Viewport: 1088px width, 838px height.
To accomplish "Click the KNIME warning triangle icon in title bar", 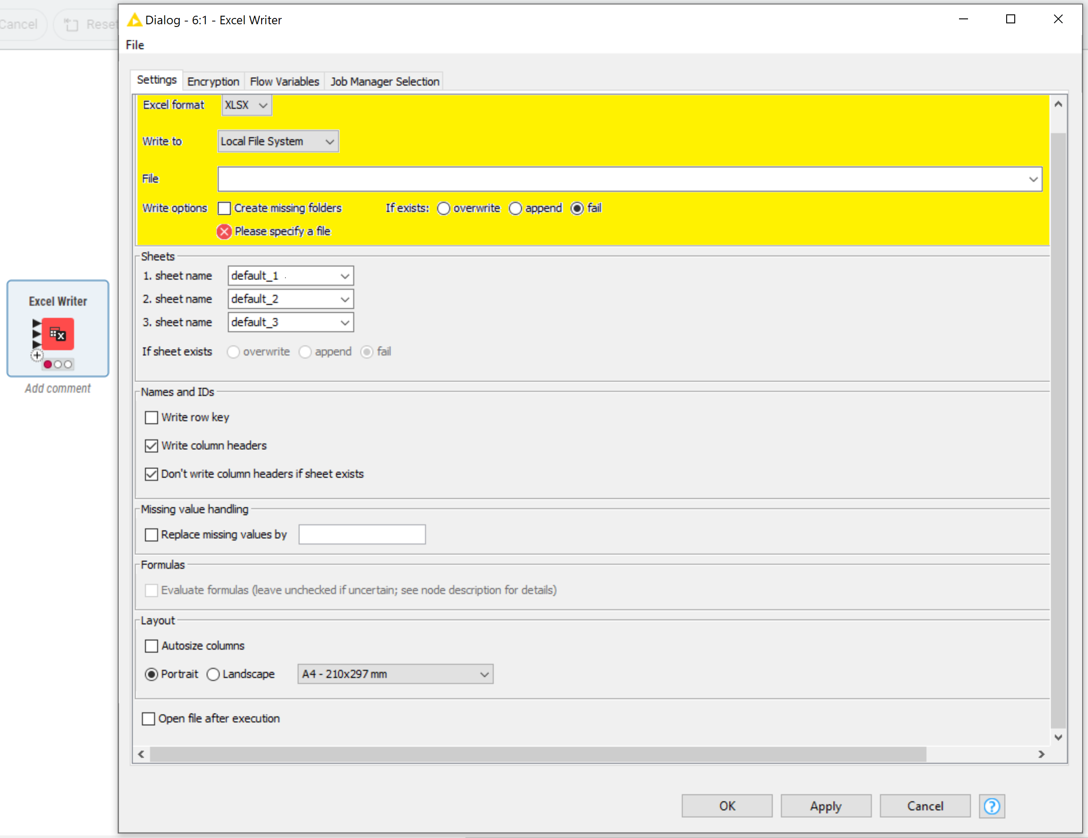I will tap(134, 20).
